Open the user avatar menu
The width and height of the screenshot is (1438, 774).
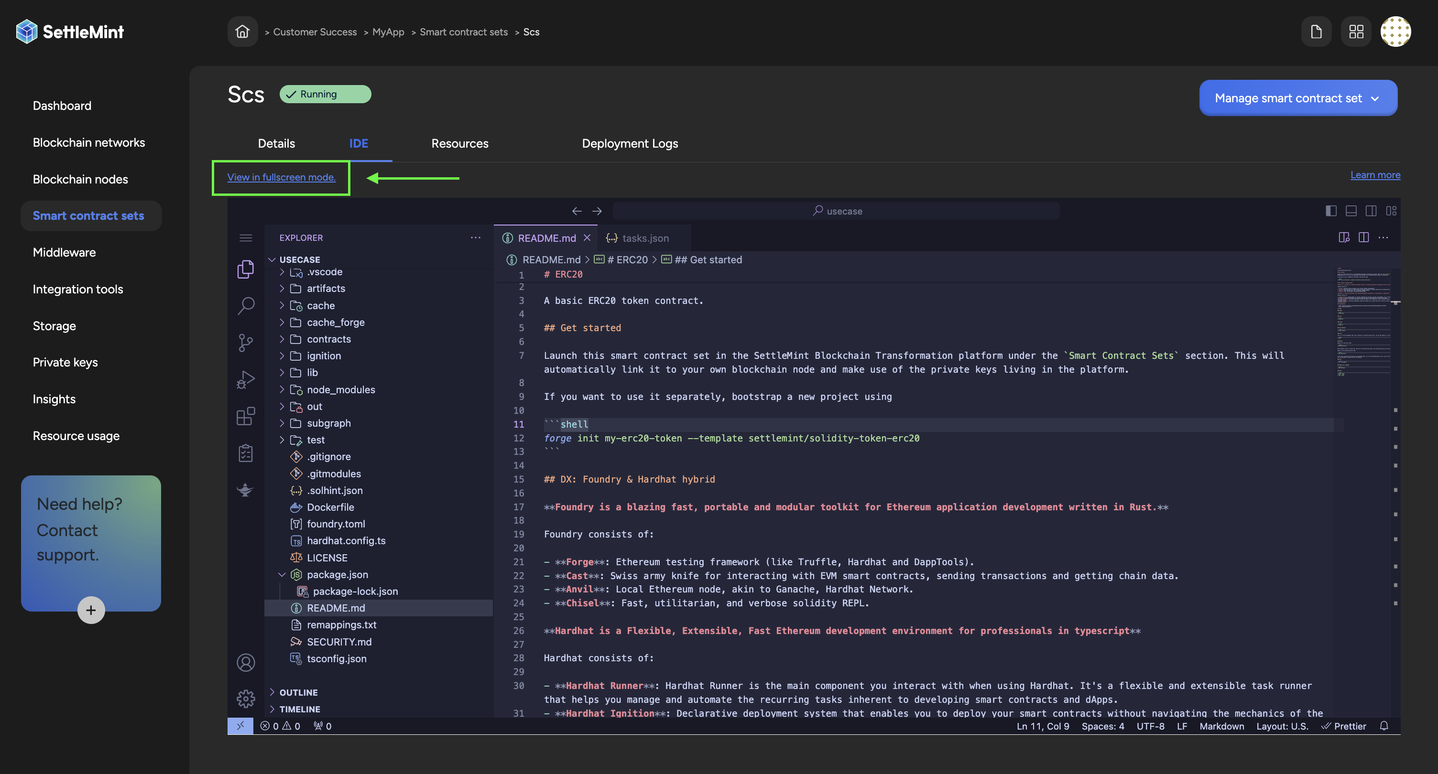click(x=1395, y=32)
